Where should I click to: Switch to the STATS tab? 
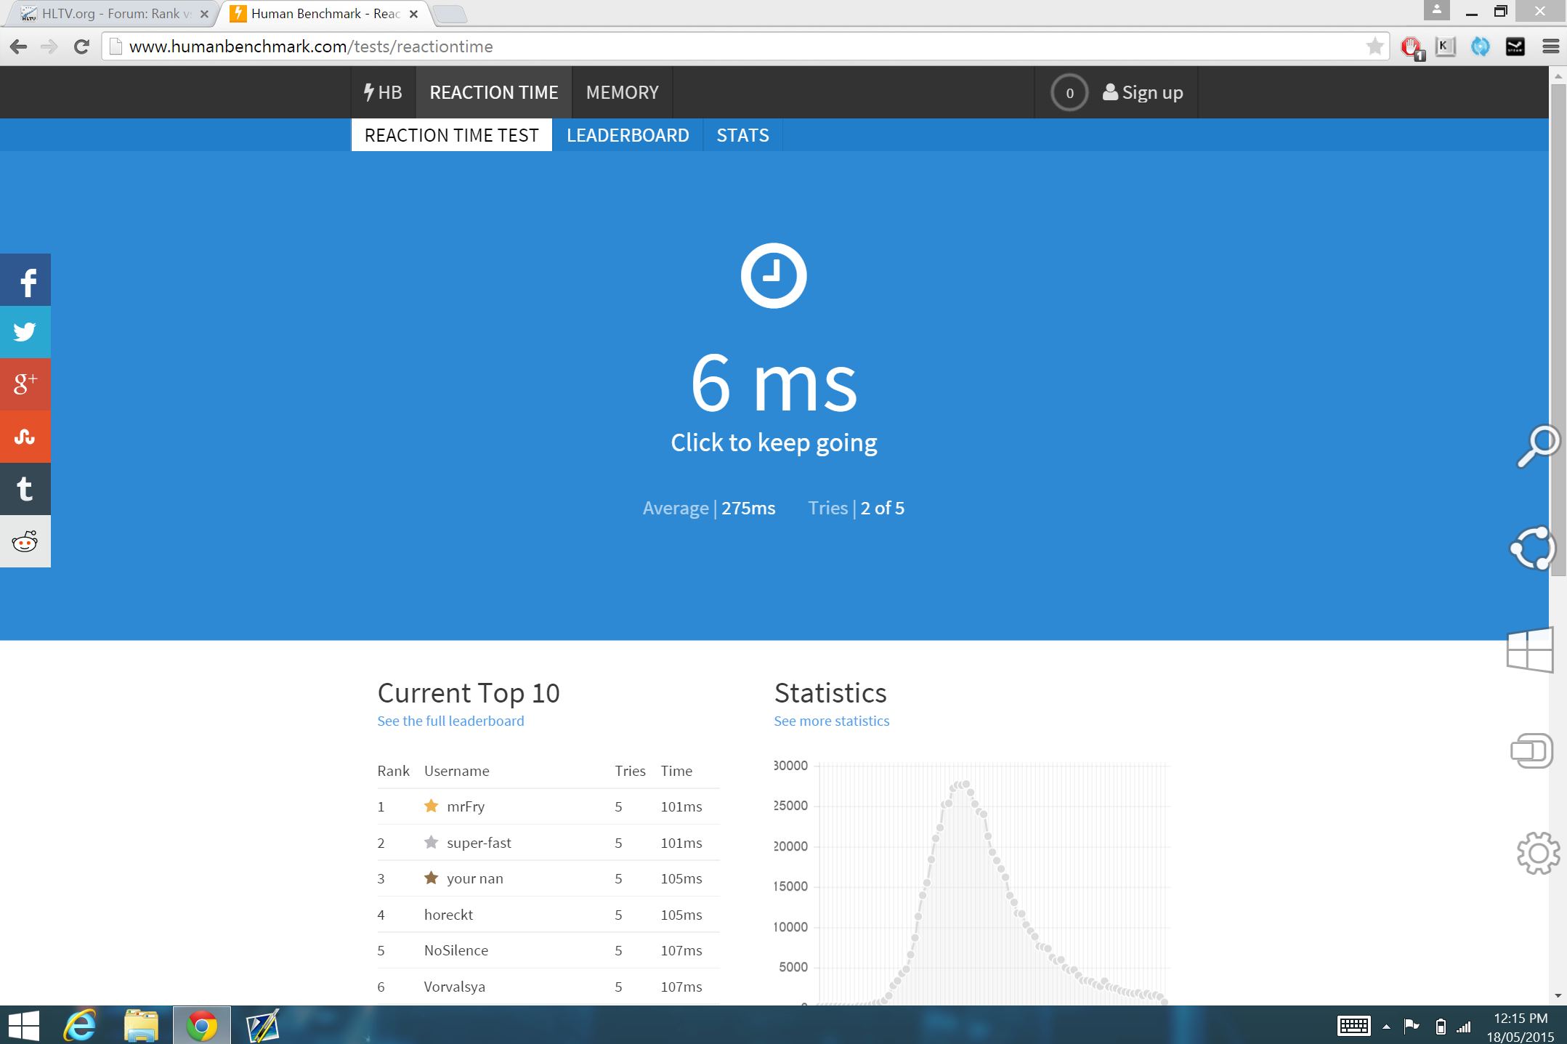pos(742,135)
